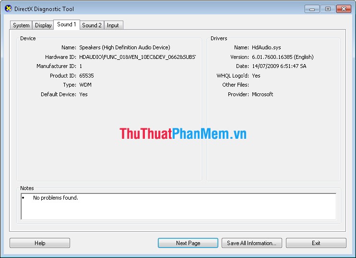The height and width of the screenshot is (258, 356).
Task: Click inside the Notes text box
Action: coord(178,206)
